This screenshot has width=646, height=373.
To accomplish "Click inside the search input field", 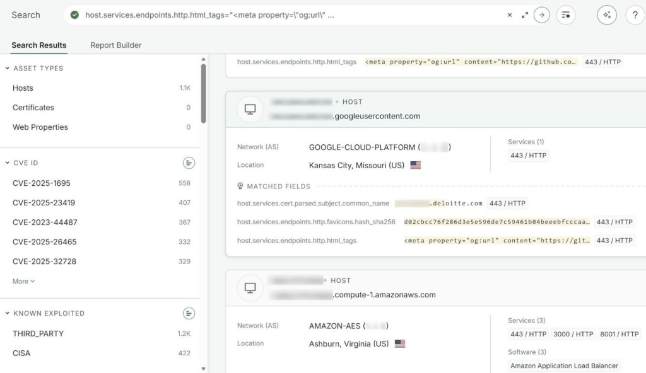I will click(284, 14).
